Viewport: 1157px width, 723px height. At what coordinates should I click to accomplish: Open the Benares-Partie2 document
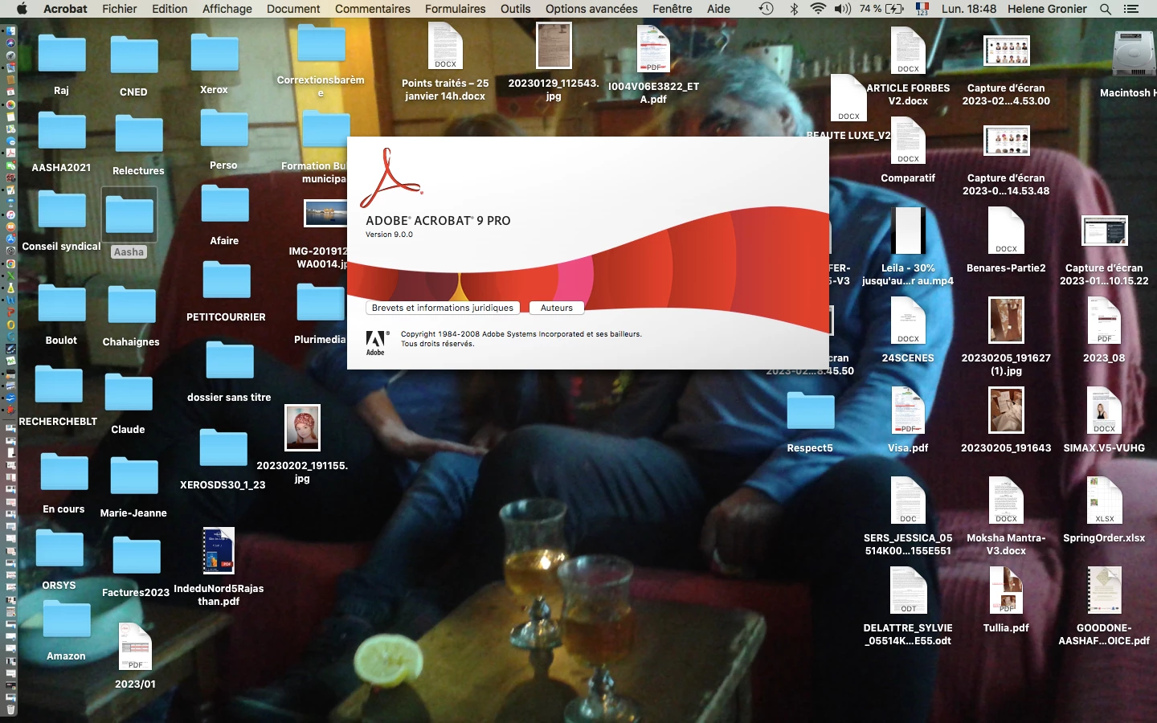(x=1006, y=231)
